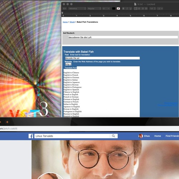Select French to German option

71,97
